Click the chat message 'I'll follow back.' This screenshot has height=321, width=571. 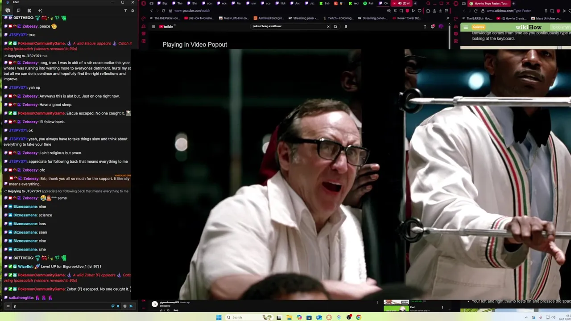(52, 122)
